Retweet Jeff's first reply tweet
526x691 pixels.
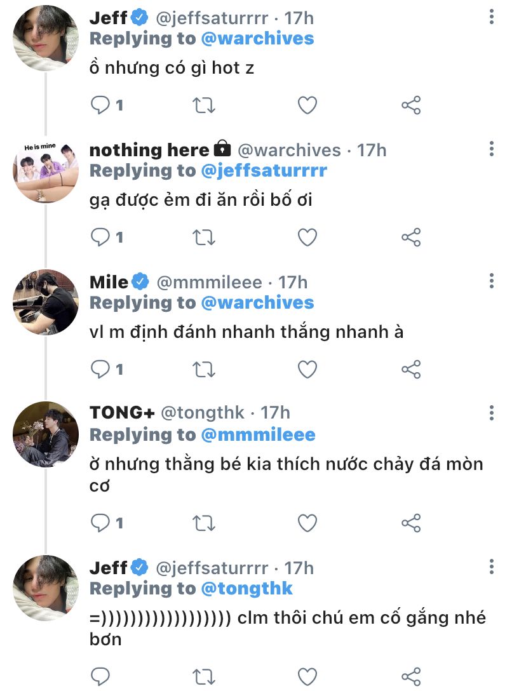click(x=204, y=105)
